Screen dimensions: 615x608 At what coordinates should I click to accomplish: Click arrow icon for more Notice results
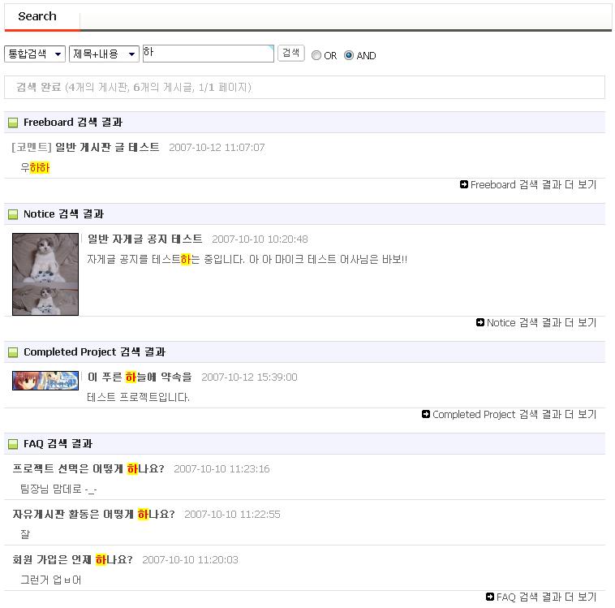pos(480,322)
